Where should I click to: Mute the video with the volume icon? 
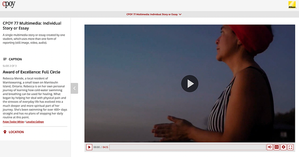coord(270,147)
